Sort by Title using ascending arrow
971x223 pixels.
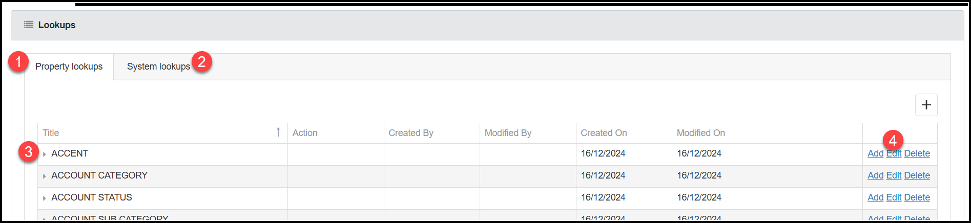pyautogui.click(x=278, y=132)
